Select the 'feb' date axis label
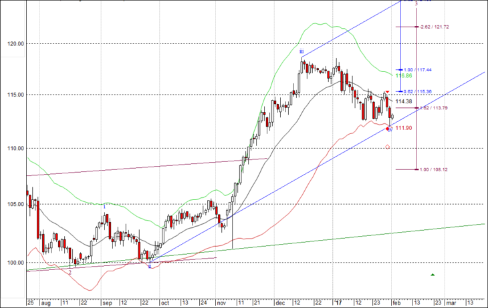The height and width of the screenshot is (308, 488). 397,303
